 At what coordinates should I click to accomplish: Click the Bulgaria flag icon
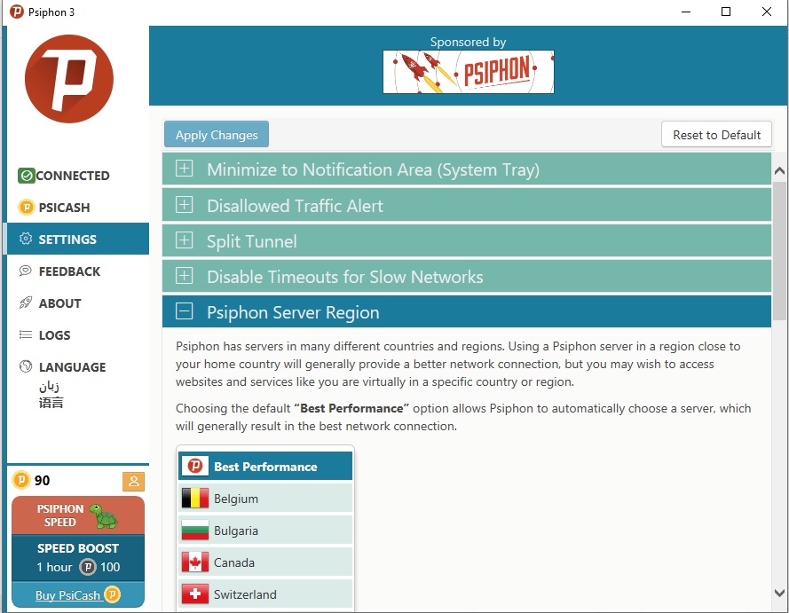pos(195,530)
